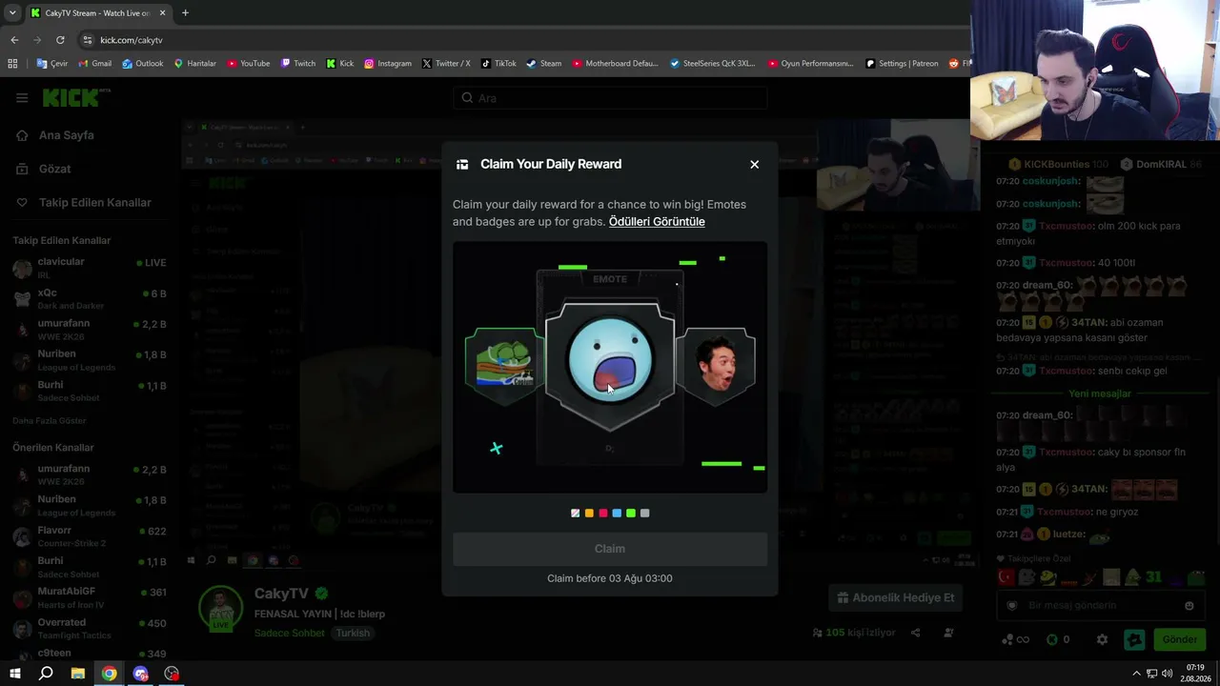Screen dimensions: 1220x686
Task: Open Burhi under Takip Edilen Kanallar
Action: 91,392
